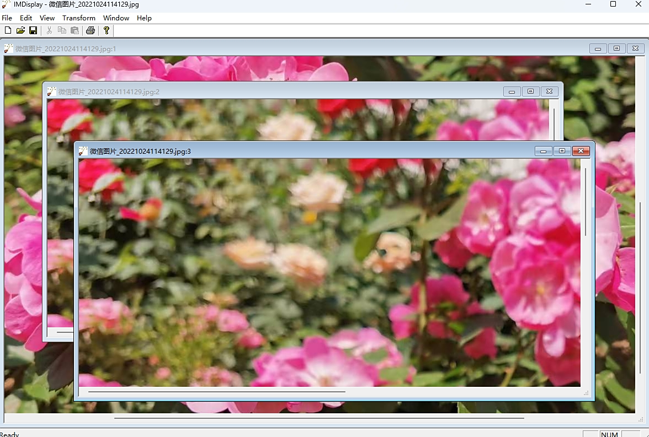Image resolution: width=649 pixels, height=437 pixels.
Task: Open the Window menu
Action: pos(116,18)
